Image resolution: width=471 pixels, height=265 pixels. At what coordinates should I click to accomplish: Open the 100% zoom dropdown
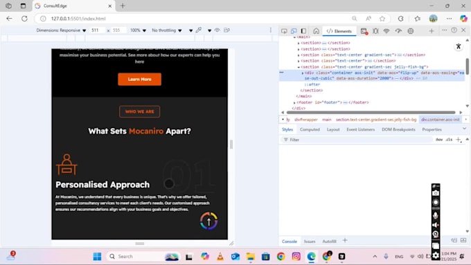coord(138,30)
